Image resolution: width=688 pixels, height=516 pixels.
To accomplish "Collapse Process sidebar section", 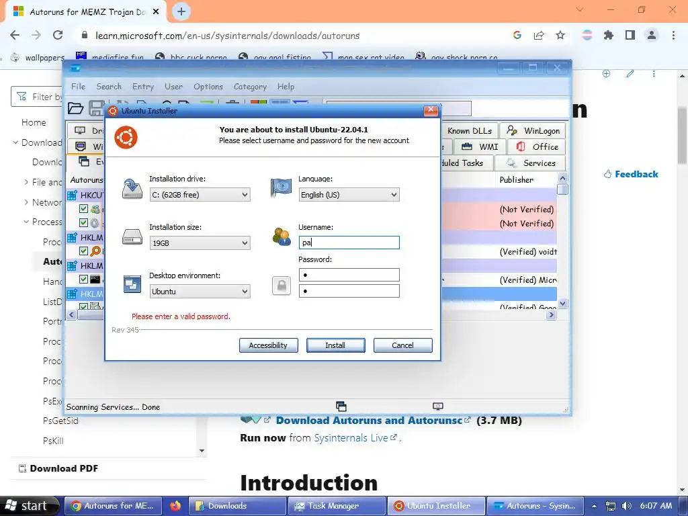I will click(x=26, y=222).
